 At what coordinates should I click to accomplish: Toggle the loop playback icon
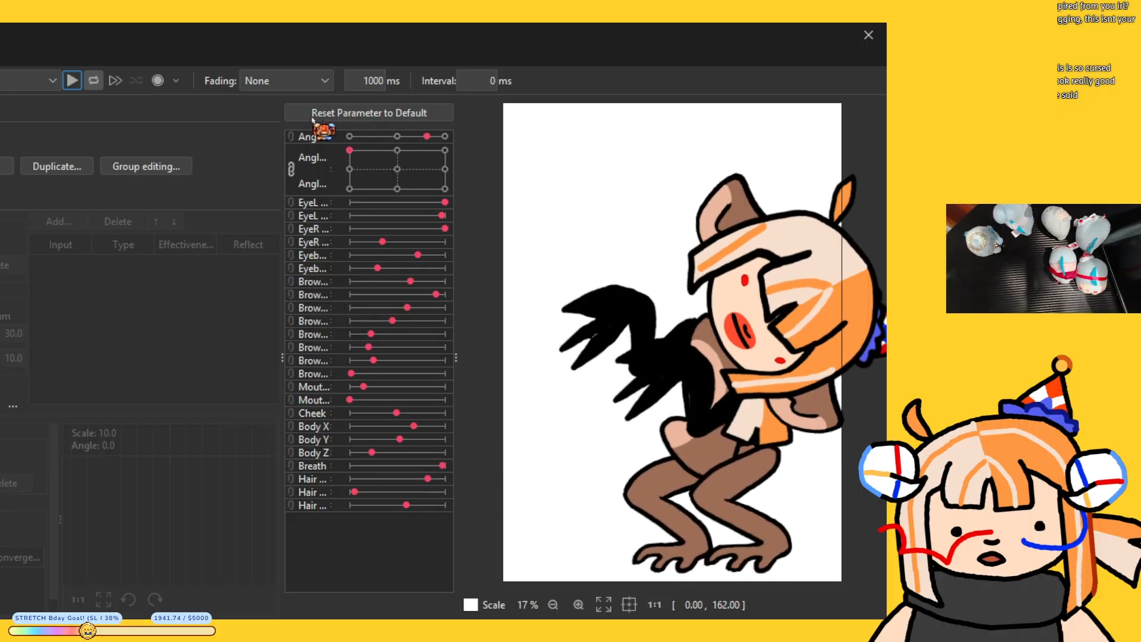93,80
